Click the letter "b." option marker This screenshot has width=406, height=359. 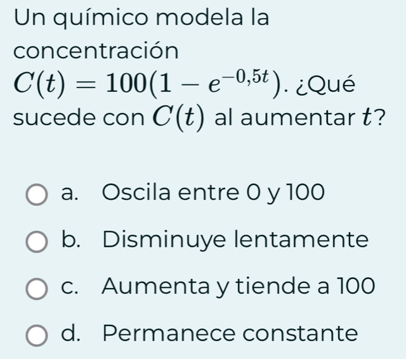click(x=70, y=239)
